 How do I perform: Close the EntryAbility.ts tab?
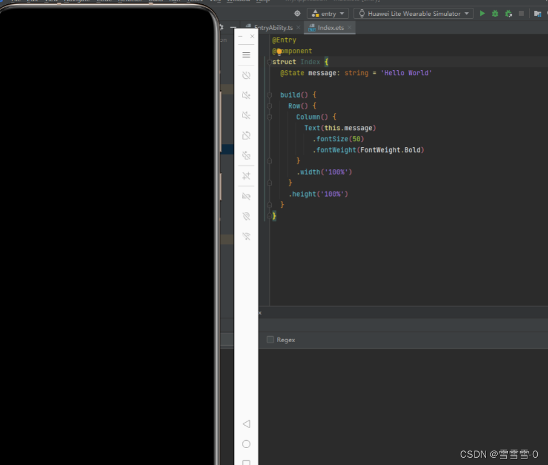[298, 27]
